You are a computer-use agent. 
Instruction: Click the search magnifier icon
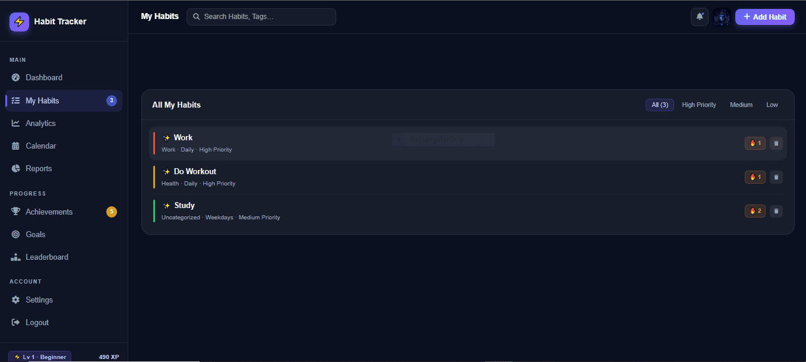click(197, 17)
